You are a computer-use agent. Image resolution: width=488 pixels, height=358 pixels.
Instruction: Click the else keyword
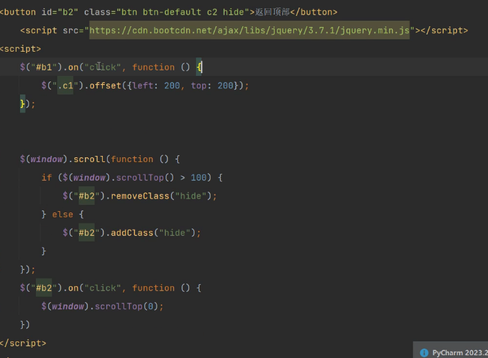[x=63, y=215]
